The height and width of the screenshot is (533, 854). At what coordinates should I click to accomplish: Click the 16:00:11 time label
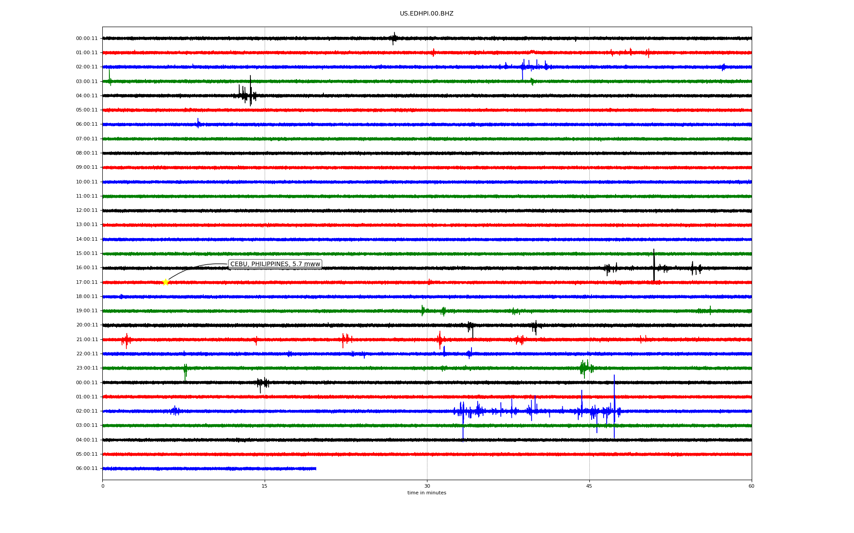87,268
